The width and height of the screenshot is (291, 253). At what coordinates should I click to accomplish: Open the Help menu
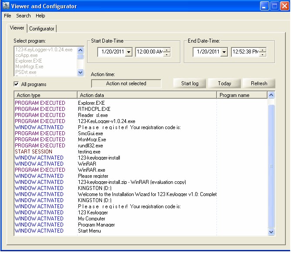click(41, 16)
